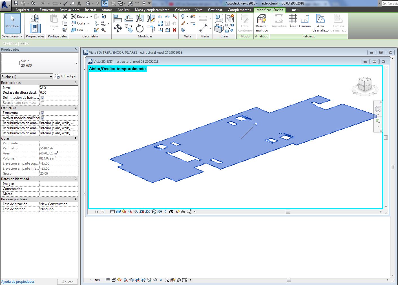Activate the Rotate tool
This screenshot has height=285, width=398.
tap(140, 28)
